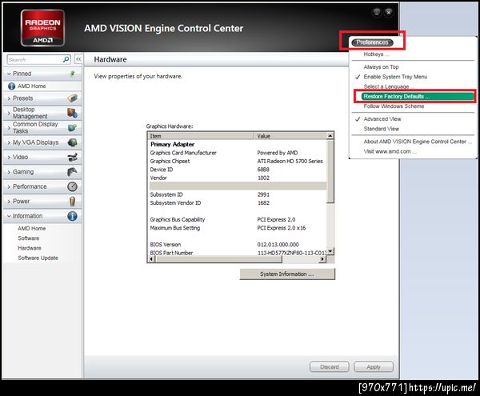This screenshot has width=480, height=396.
Task: Select the BIOS Version row
Action: 238,245
